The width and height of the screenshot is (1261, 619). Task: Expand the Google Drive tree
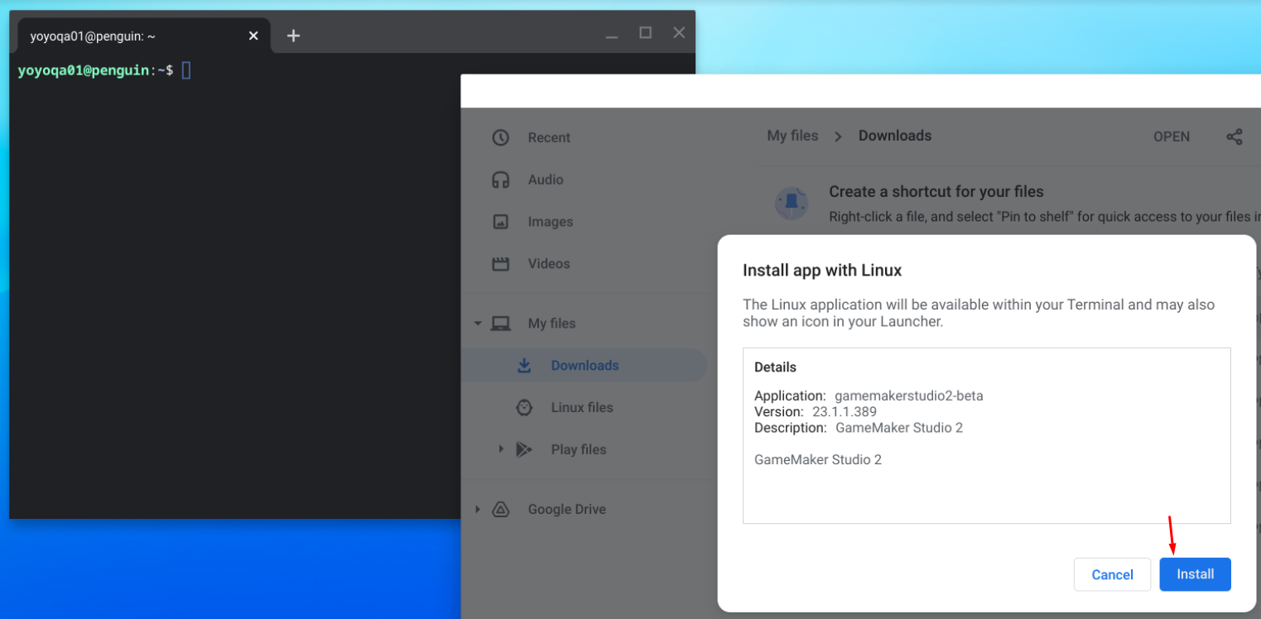click(x=478, y=509)
